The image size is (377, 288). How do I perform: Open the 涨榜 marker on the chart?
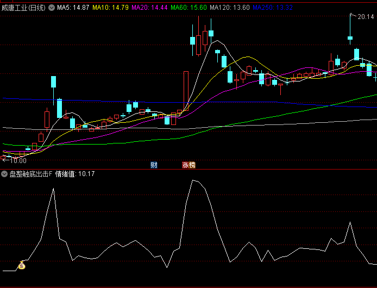[x=188, y=165]
